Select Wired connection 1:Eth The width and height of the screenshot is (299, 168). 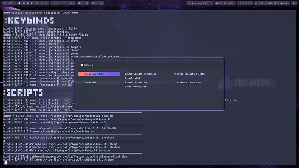[189, 74]
